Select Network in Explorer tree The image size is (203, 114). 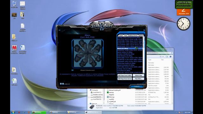click(95, 104)
